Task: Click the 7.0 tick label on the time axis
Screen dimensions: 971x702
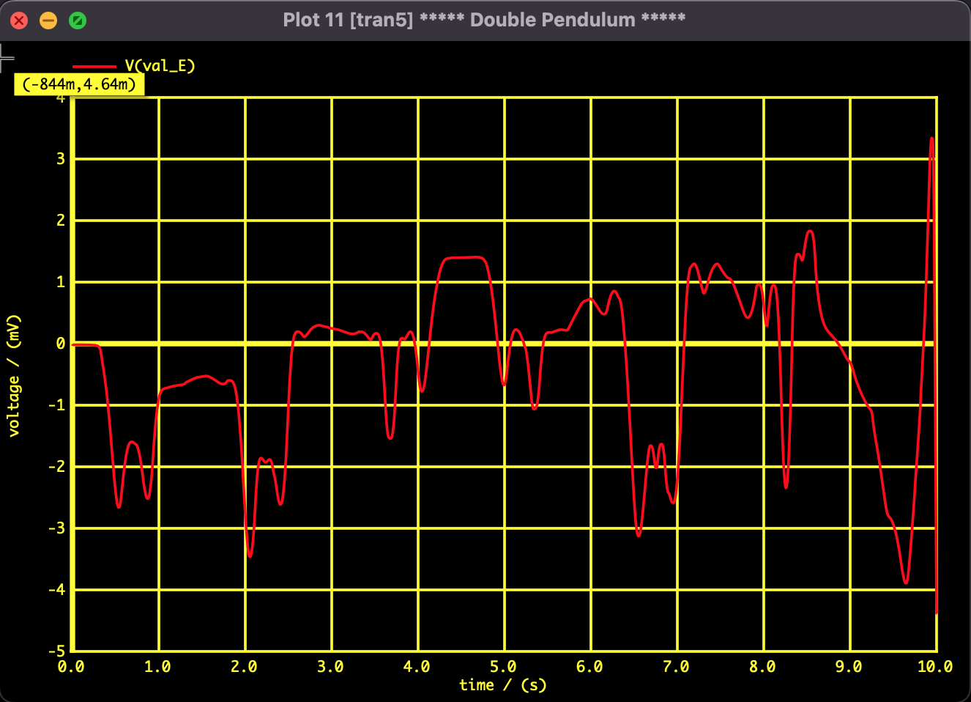Action: [x=676, y=667]
